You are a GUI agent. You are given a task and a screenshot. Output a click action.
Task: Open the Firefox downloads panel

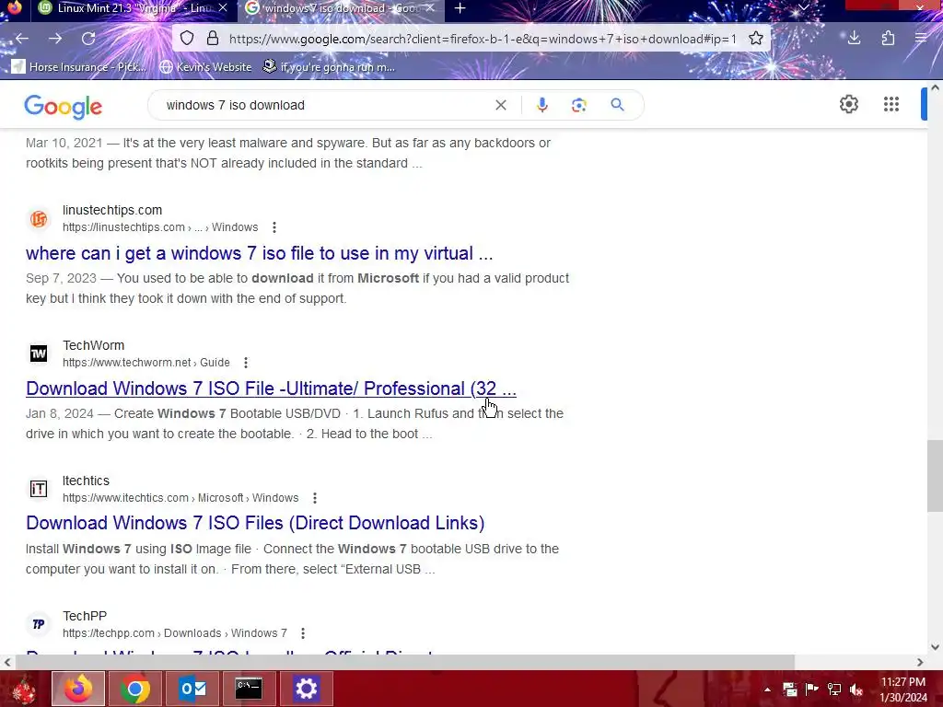point(854,39)
